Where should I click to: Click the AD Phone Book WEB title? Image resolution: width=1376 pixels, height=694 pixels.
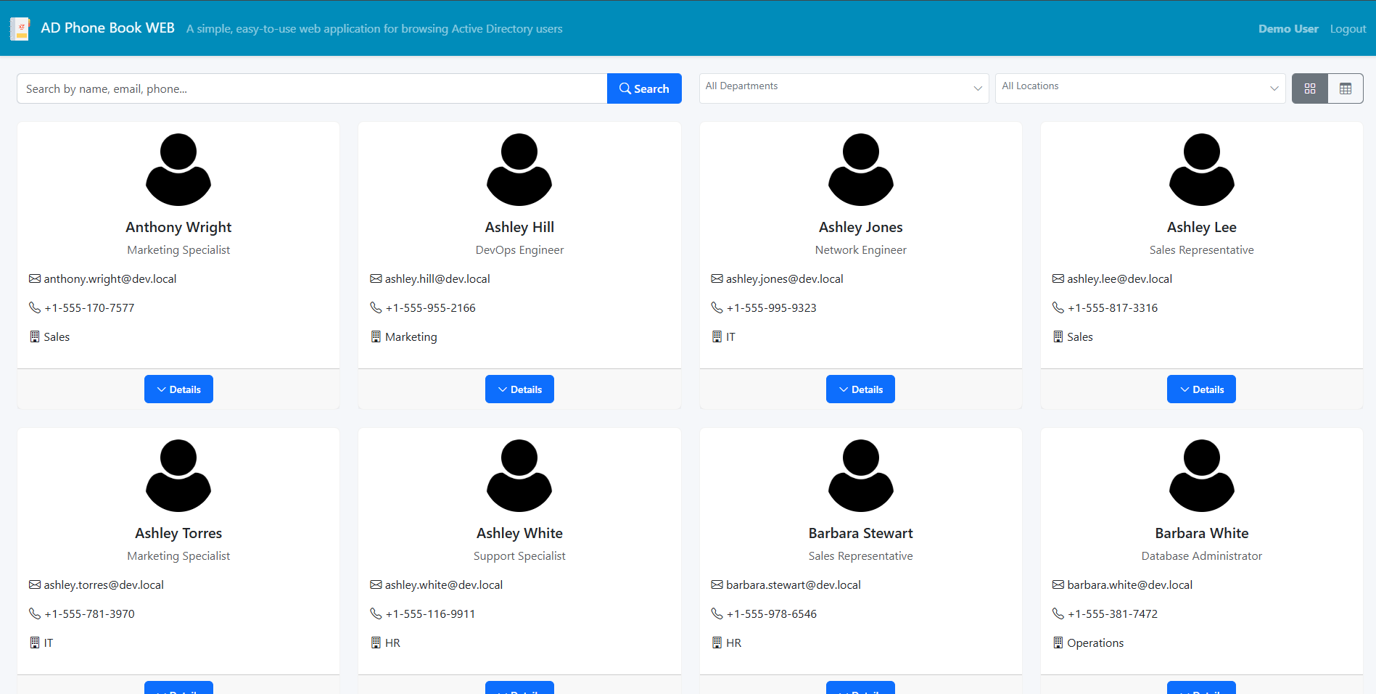coord(107,28)
